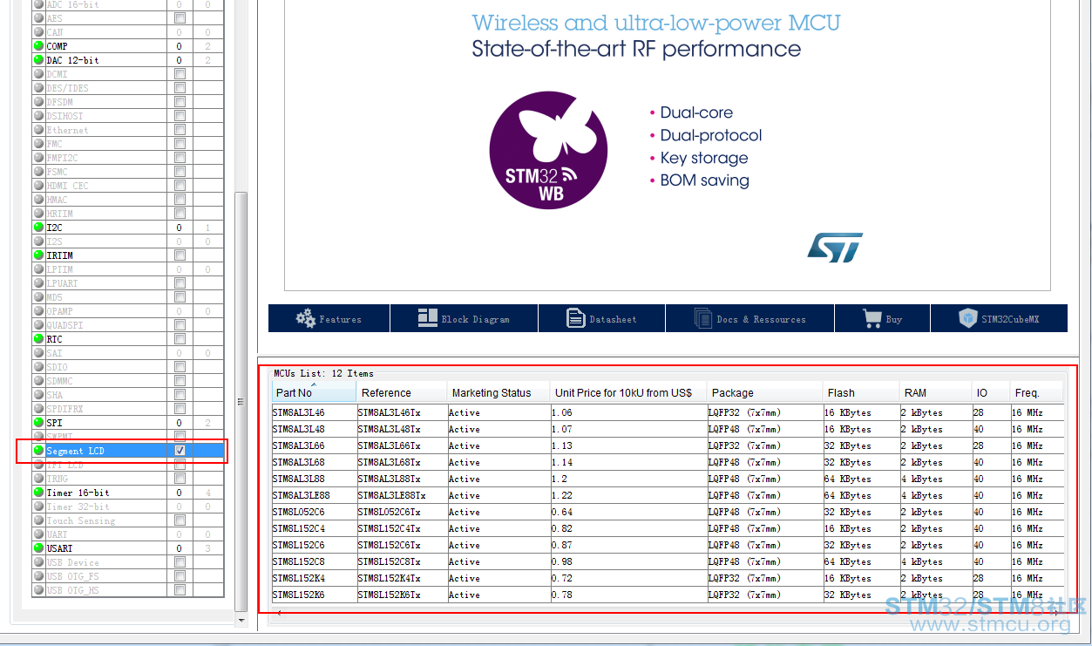Click the green indicator beside I2C
This screenshot has height=646, width=1092.
pyautogui.click(x=38, y=228)
